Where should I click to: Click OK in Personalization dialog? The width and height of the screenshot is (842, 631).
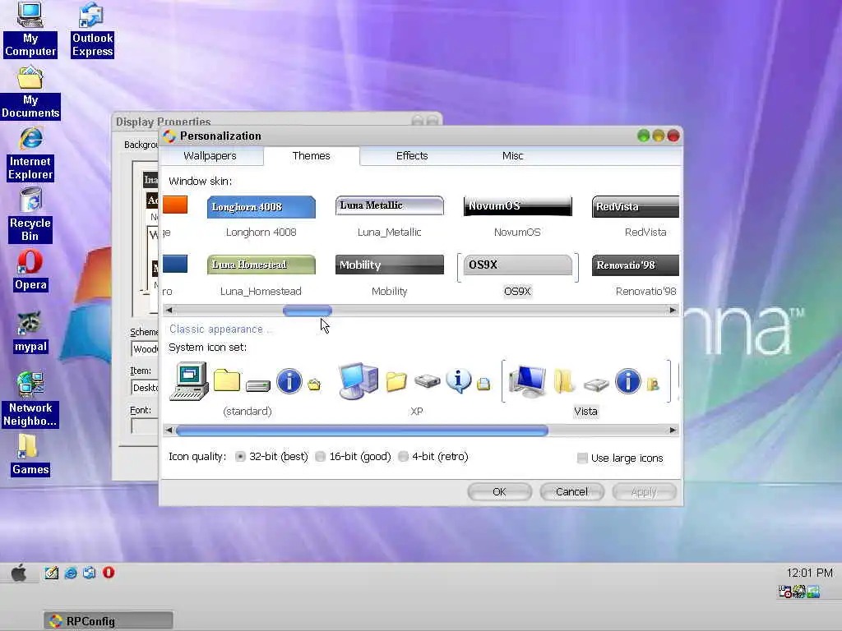pyautogui.click(x=499, y=491)
